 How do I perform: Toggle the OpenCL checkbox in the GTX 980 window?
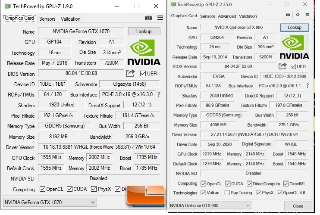(203, 184)
